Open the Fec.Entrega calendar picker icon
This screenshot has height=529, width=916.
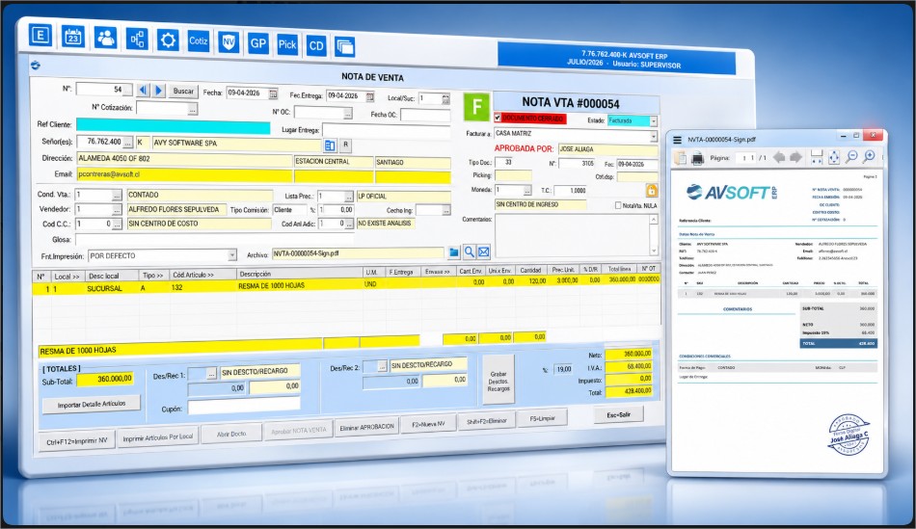(370, 96)
